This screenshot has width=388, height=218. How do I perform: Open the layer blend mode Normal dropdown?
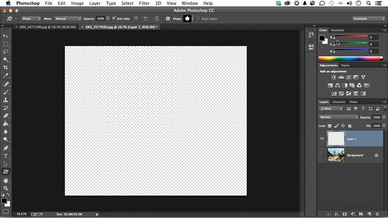(338, 117)
